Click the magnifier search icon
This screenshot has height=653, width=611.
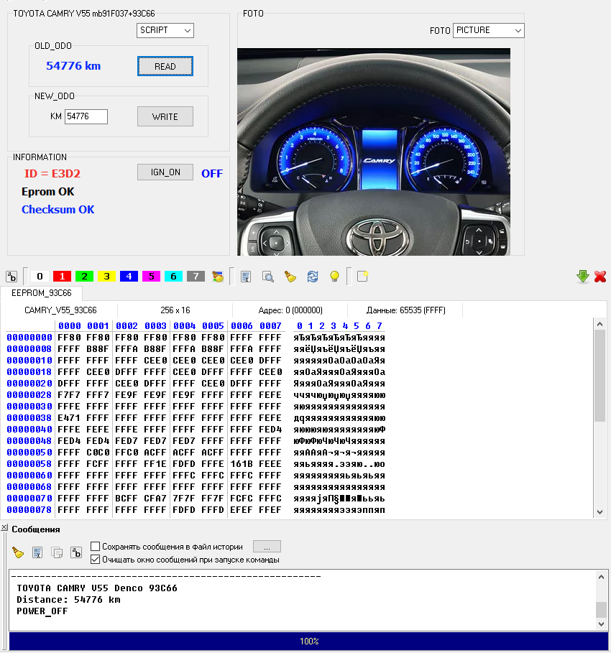(x=267, y=277)
